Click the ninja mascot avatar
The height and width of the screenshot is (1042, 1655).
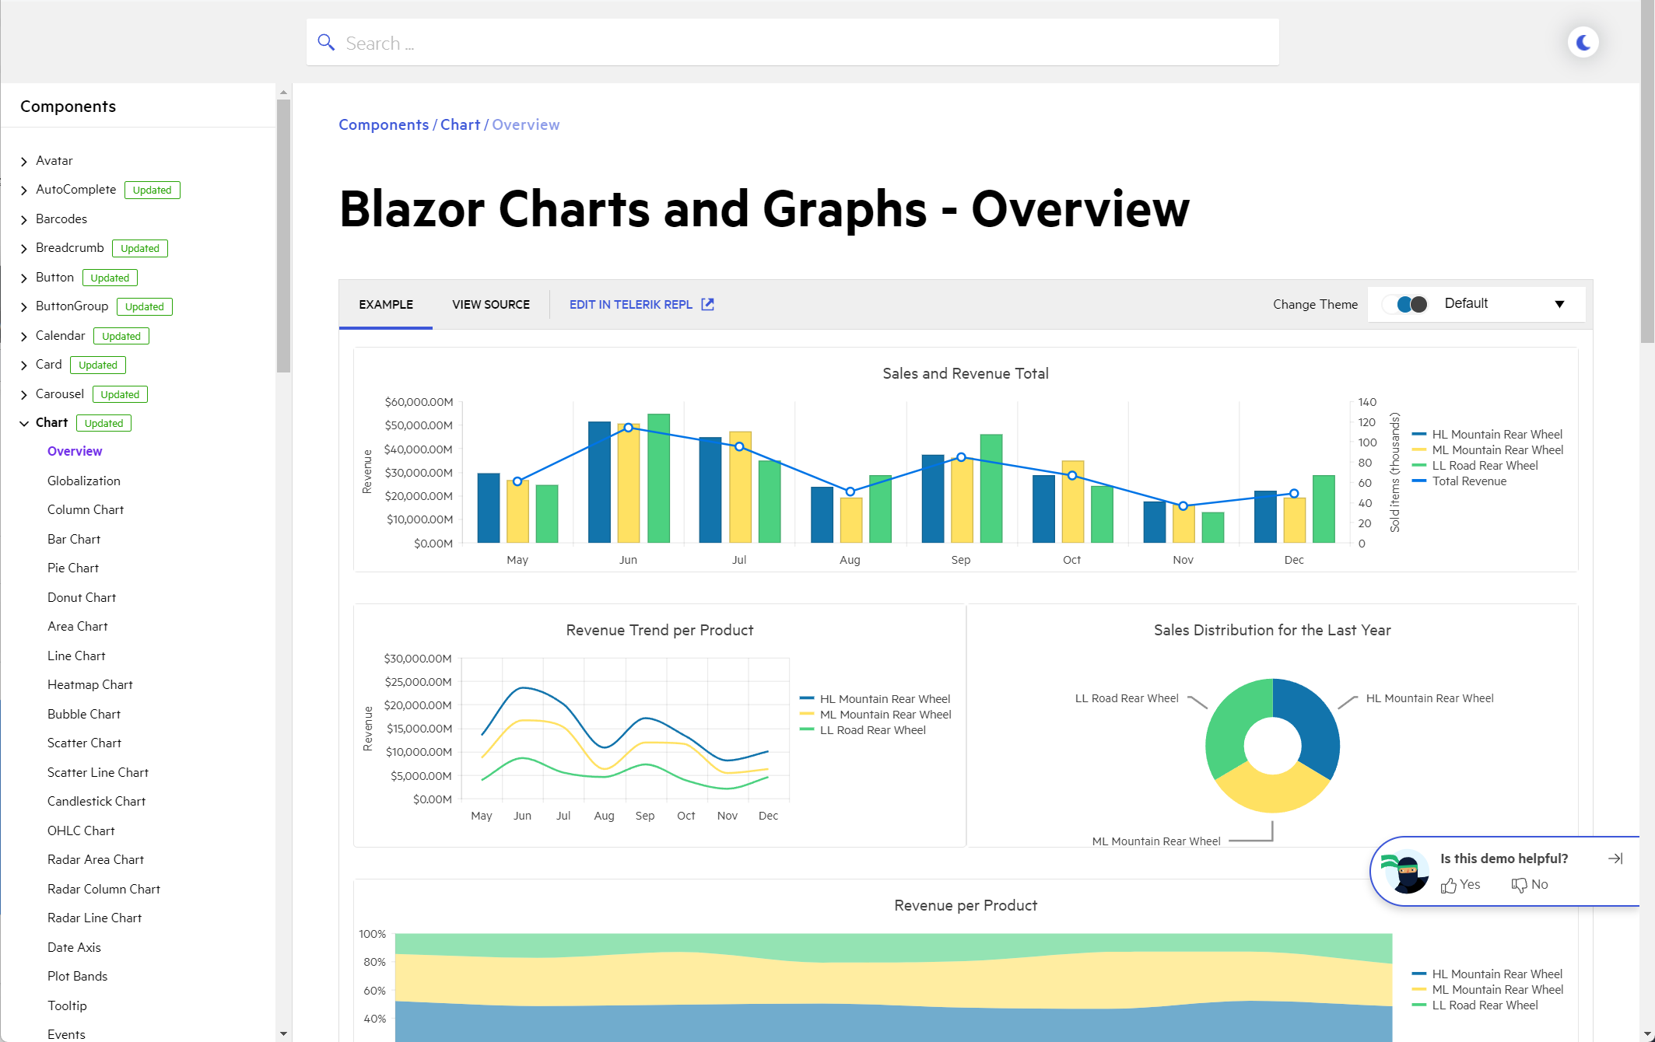tap(1406, 871)
